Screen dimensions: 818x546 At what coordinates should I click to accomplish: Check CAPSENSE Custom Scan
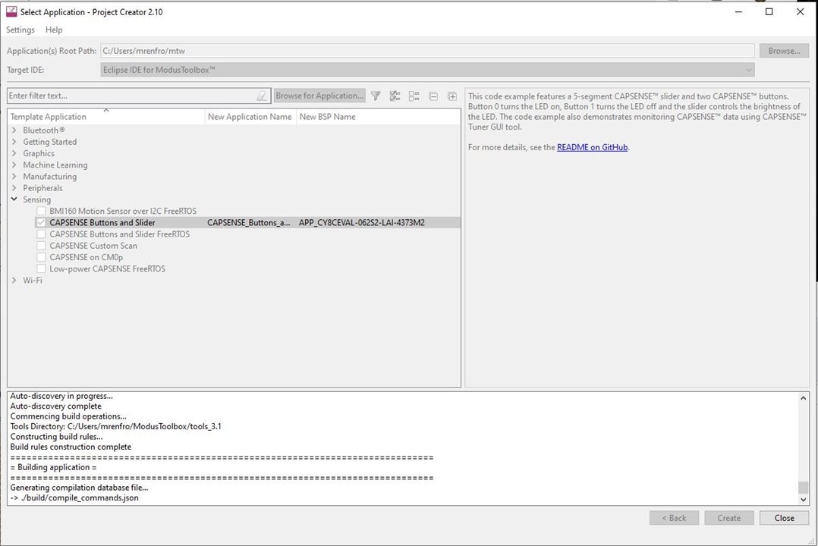tap(41, 246)
